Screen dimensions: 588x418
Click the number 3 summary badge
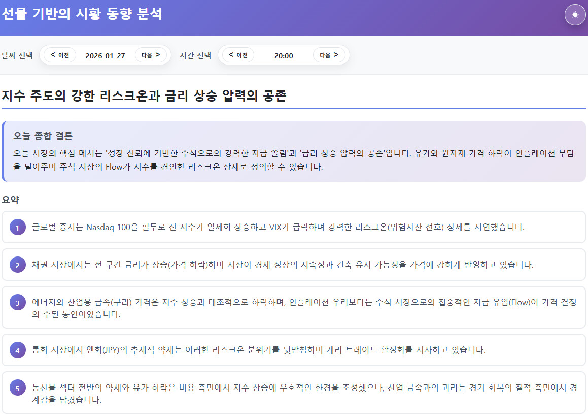click(x=17, y=303)
